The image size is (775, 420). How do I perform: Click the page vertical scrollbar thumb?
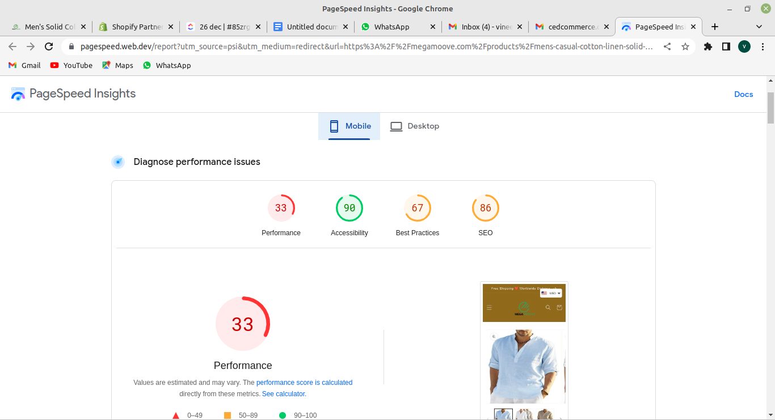coord(770,108)
